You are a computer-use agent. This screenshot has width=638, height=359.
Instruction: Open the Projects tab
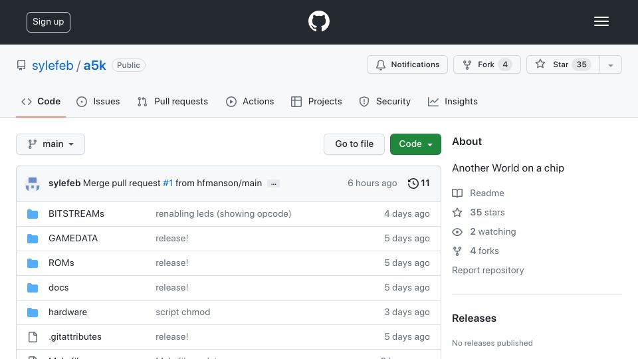(316, 101)
